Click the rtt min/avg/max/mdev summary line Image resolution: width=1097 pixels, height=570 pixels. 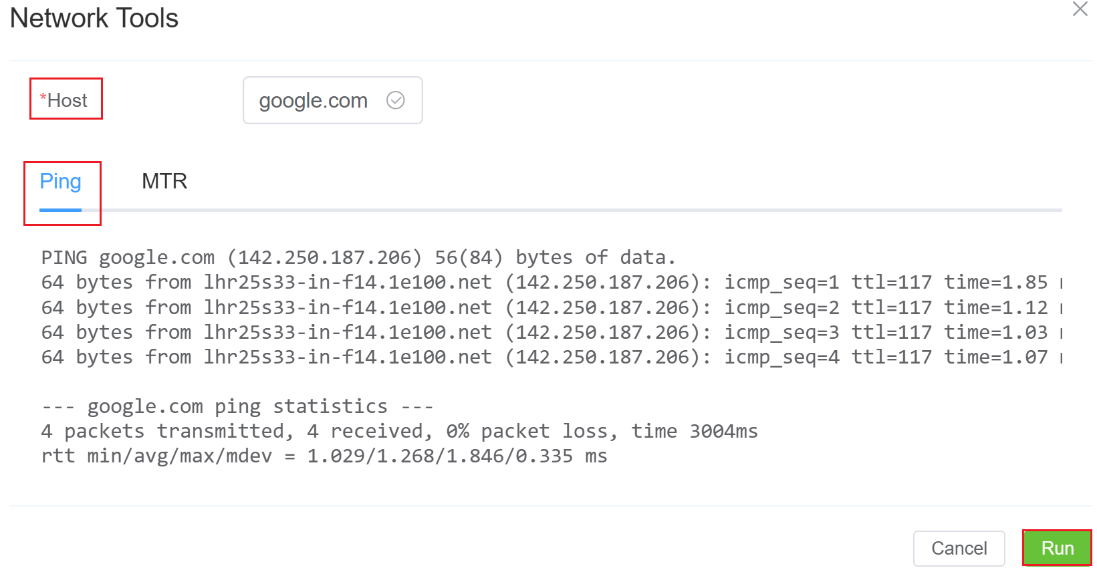(324, 456)
